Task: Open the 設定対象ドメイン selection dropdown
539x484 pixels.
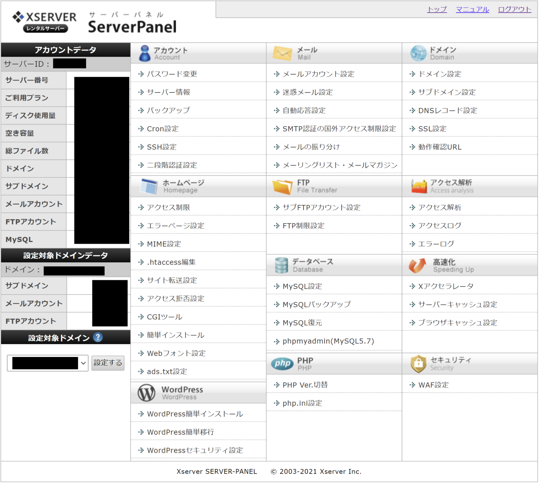Action: pos(47,363)
